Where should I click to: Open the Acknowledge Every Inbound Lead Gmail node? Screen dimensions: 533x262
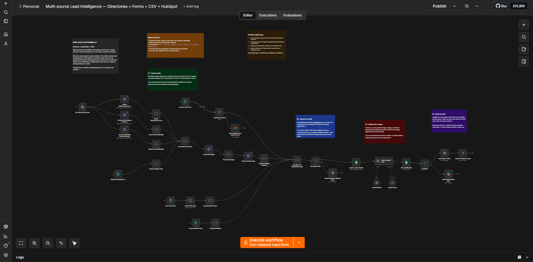pyautogui.click(x=235, y=128)
